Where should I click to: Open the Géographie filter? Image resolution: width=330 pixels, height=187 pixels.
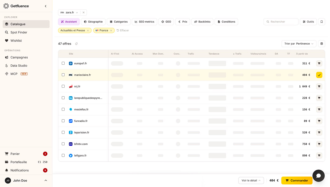93,22
